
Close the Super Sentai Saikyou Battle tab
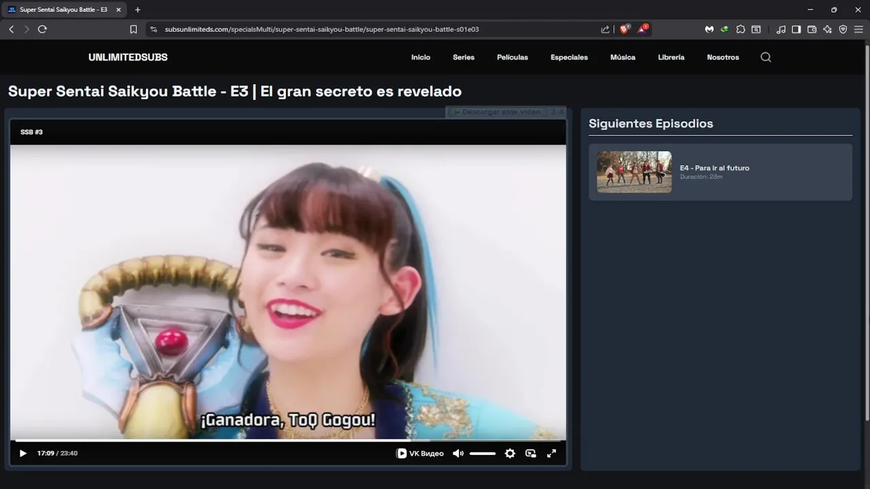119,10
